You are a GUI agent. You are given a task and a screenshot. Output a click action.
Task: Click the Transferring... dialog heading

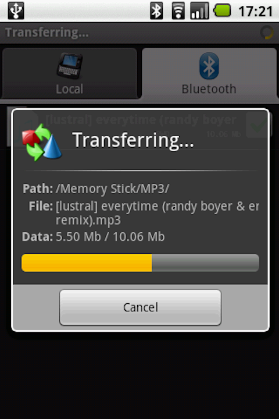(x=133, y=140)
